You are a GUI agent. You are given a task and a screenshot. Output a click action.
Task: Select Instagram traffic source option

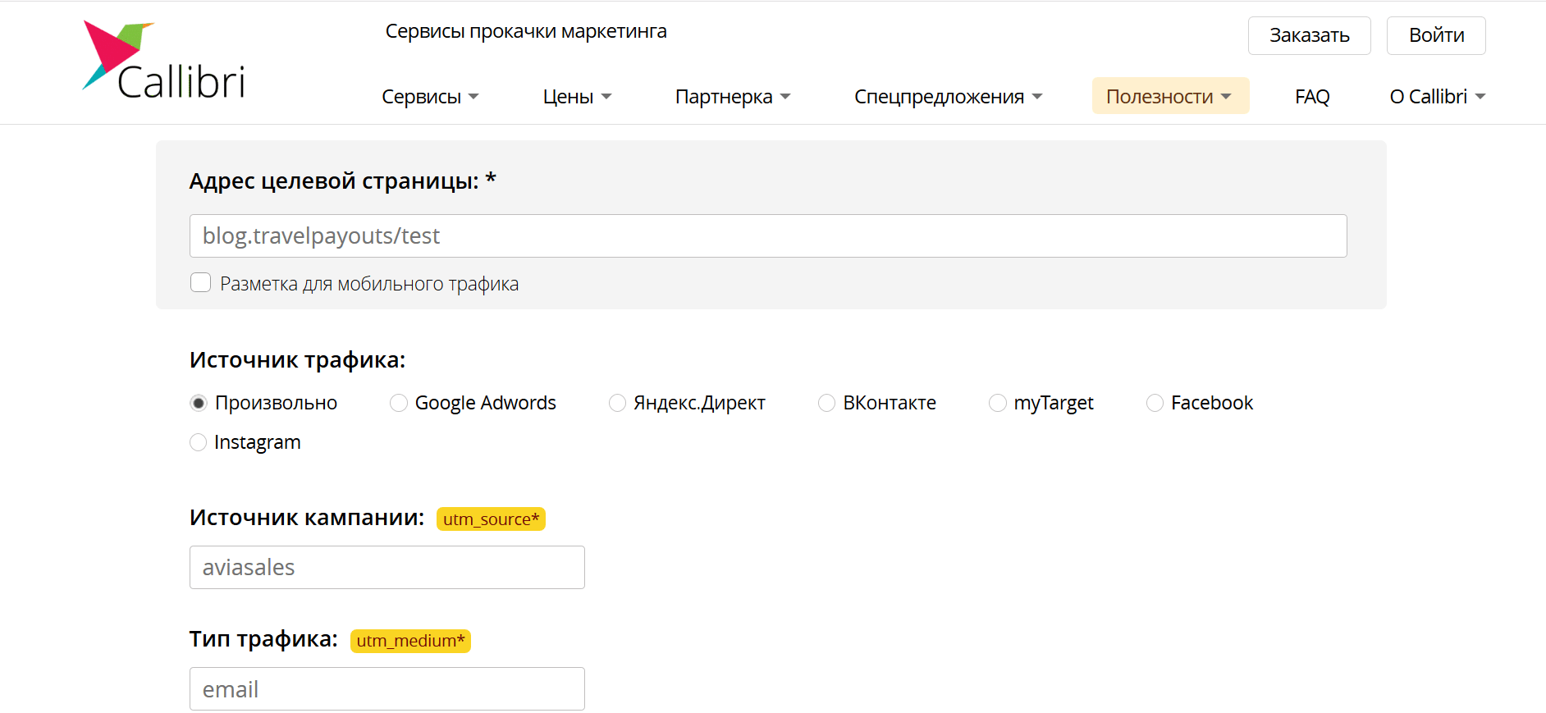[x=199, y=442]
